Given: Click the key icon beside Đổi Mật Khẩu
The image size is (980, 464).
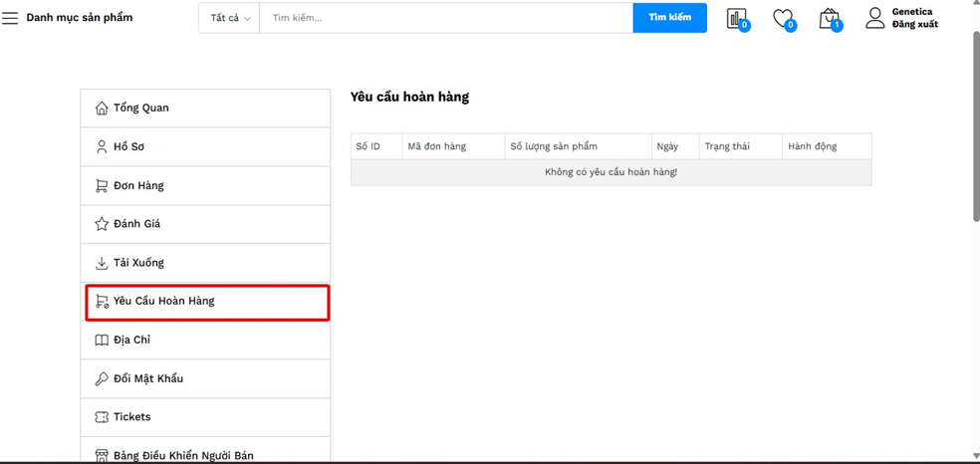Looking at the screenshot, I should tap(101, 378).
